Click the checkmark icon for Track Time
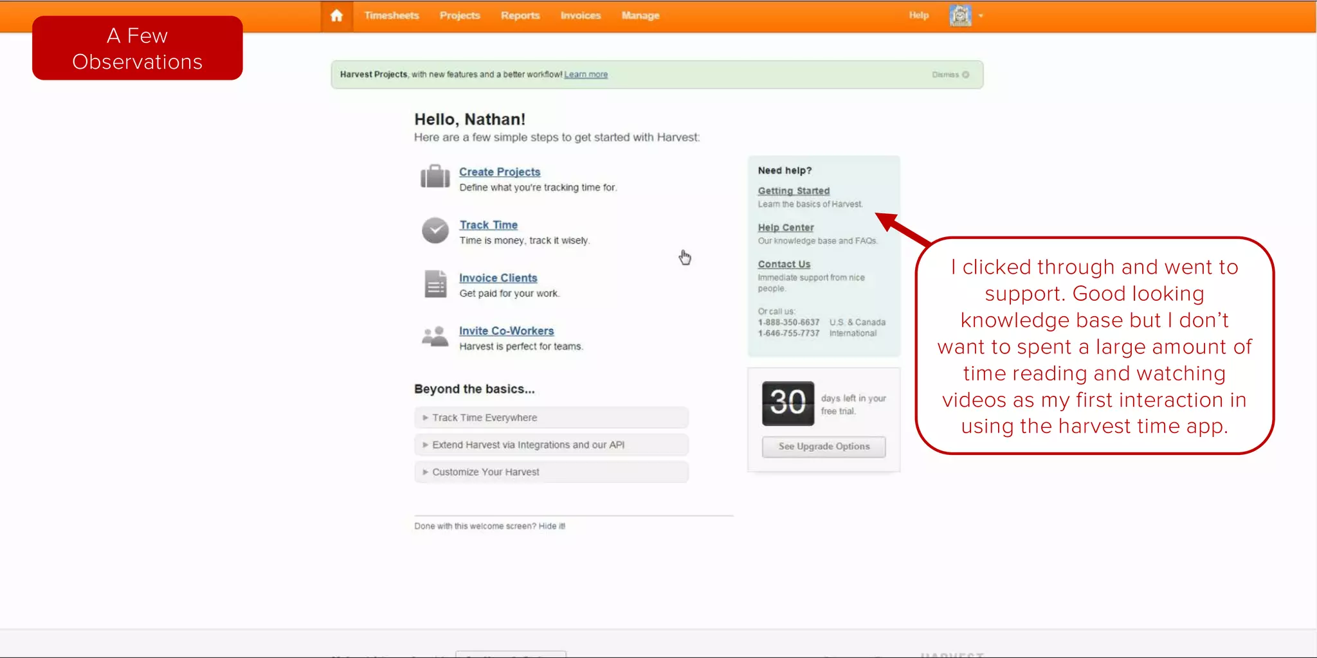The width and height of the screenshot is (1317, 658). [x=435, y=230]
